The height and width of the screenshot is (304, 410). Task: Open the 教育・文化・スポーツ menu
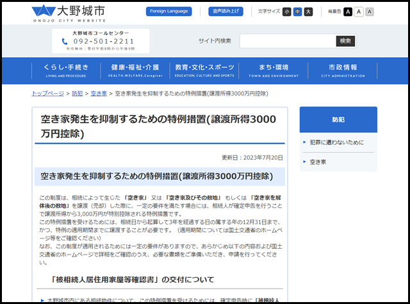[x=204, y=71]
